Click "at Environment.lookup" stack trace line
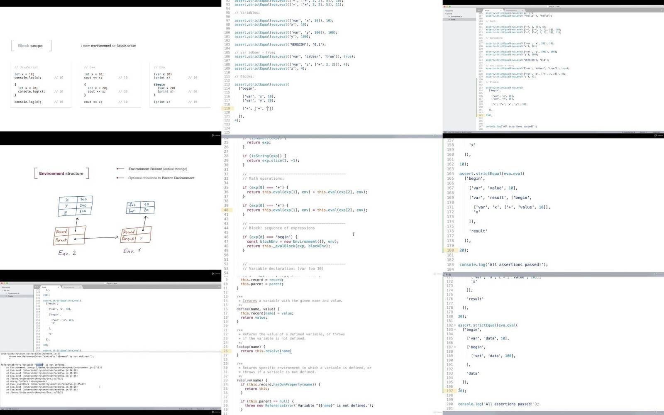The height and width of the screenshot is (415, 664). pos(54,368)
